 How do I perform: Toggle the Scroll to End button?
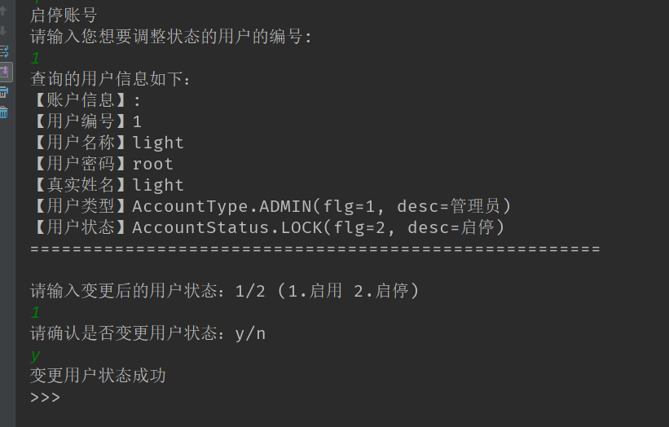(4, 72)
